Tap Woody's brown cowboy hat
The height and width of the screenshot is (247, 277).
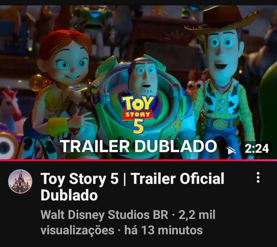pyautogui.click(x=222, y=20)
